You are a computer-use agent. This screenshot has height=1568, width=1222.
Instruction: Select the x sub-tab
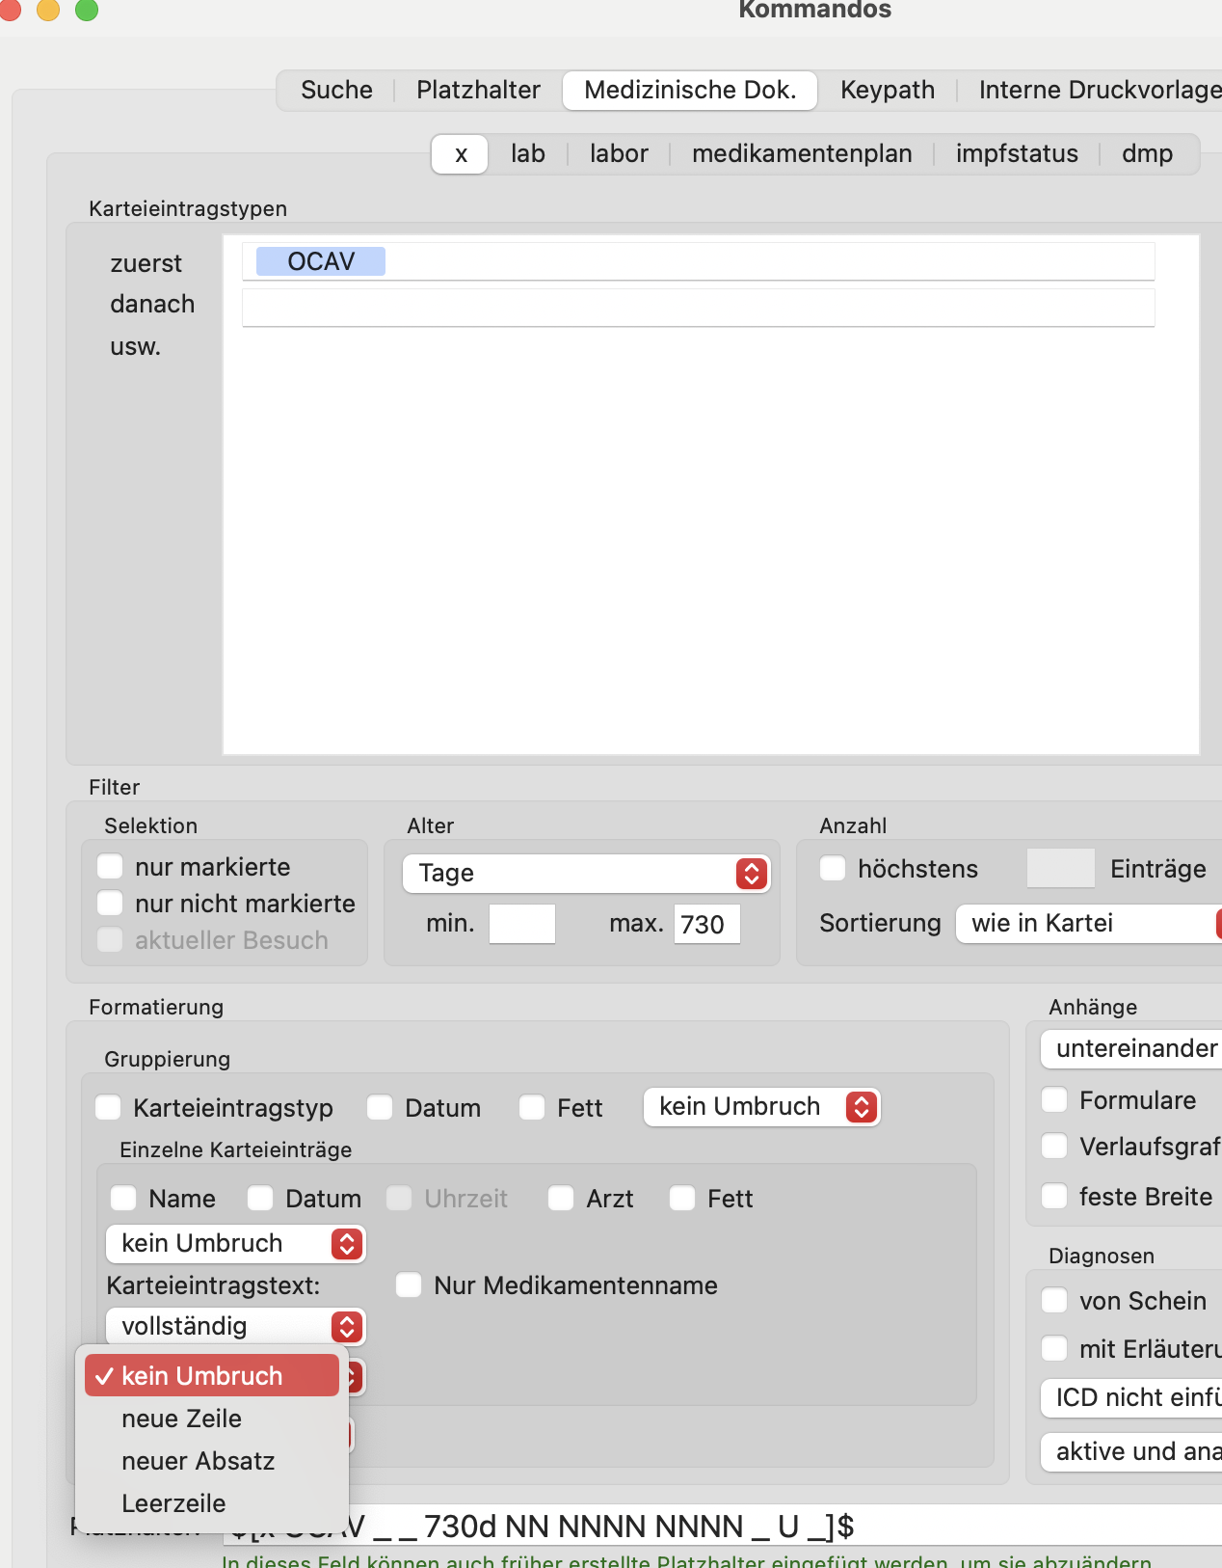point(461,153)
